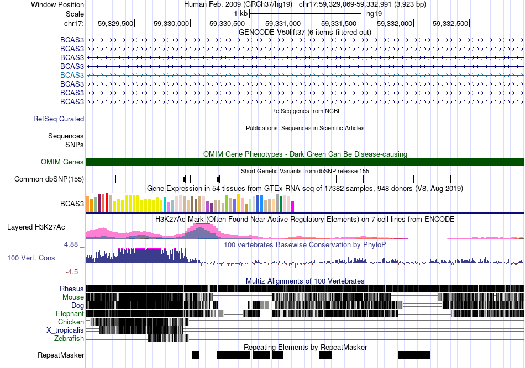Select the Chicken alignment row label
Viewport: 525px width, 368px height.
(71, 322)
